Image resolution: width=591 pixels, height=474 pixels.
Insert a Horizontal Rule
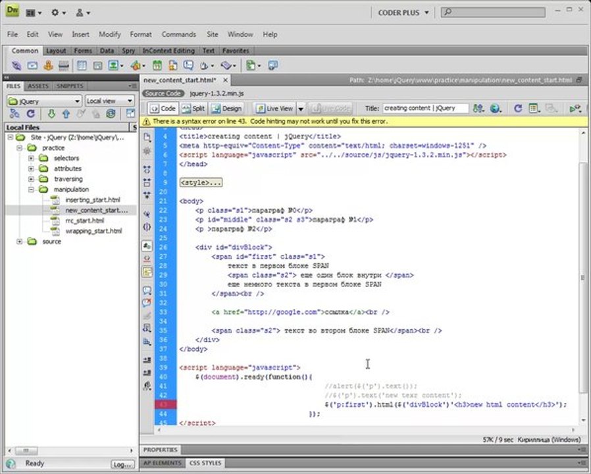64,66
